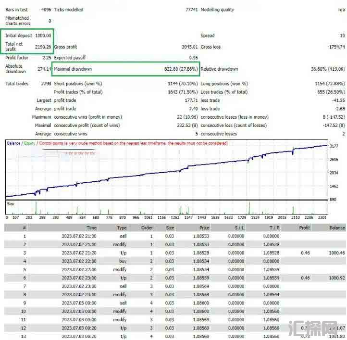This screenshot has height=340, width=347.
Task: Select row 1 sell trade entry
Action: [122, 237]
